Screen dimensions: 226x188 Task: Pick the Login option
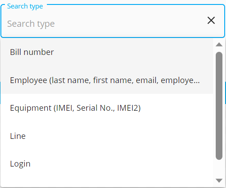(x=107, y=163)
